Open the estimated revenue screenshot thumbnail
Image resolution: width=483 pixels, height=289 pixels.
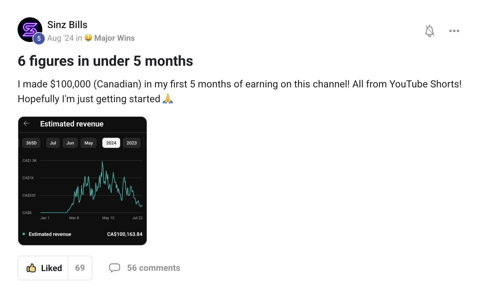pyautogui.click(x=82, y=185)
